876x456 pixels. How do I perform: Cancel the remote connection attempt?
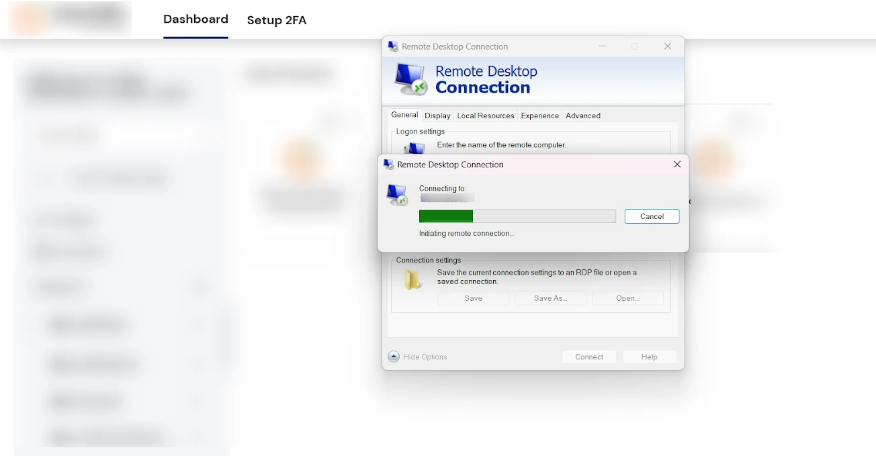tap(651, 216)
